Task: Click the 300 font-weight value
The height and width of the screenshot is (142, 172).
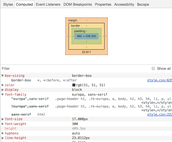Action: pos(75,124)
